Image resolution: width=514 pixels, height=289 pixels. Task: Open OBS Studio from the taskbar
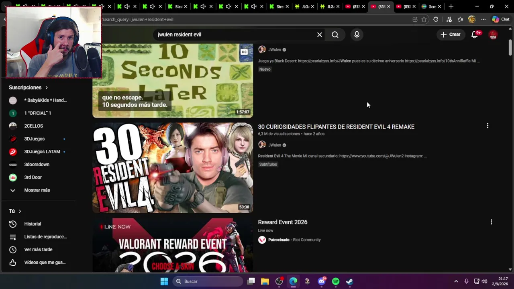click(279, 281)
